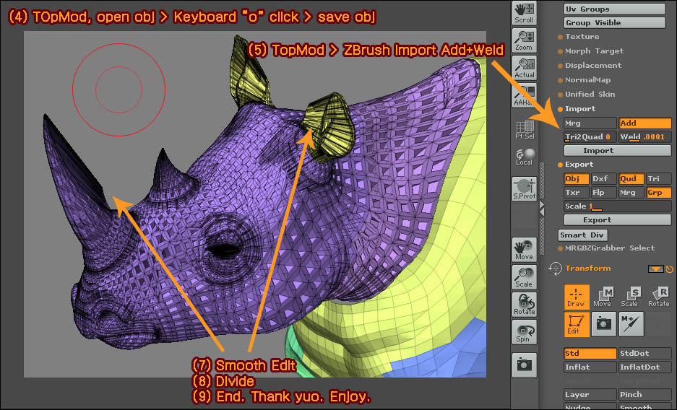Viewport: 677px width, 410px height.
Task: Activate the Scale mode in Transform
Action: pyautogui.click(x=630, y=297)
